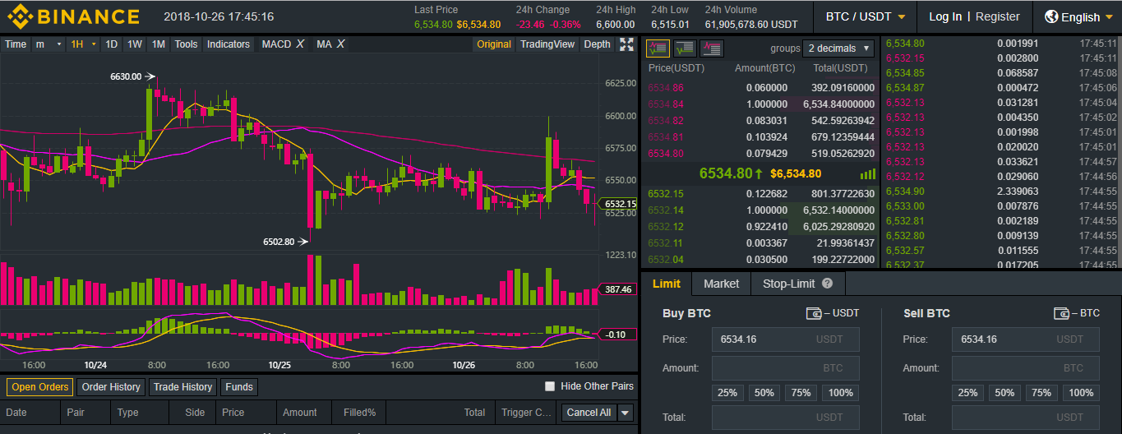
Task: Open the Trade History tab
Action: coord(182,387)
